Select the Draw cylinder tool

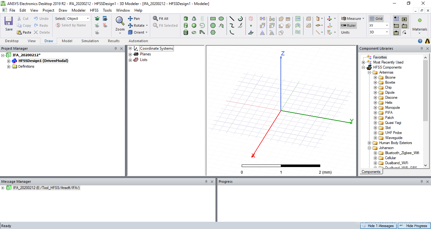click(x=186, y=25)
